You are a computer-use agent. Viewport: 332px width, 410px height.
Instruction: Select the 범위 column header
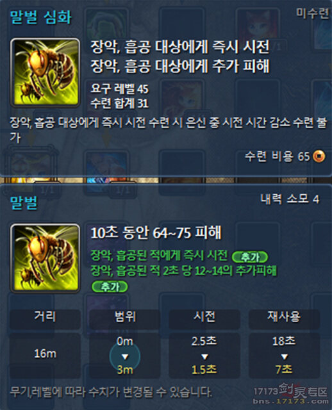pyautogui.click(x=125, y=316)
